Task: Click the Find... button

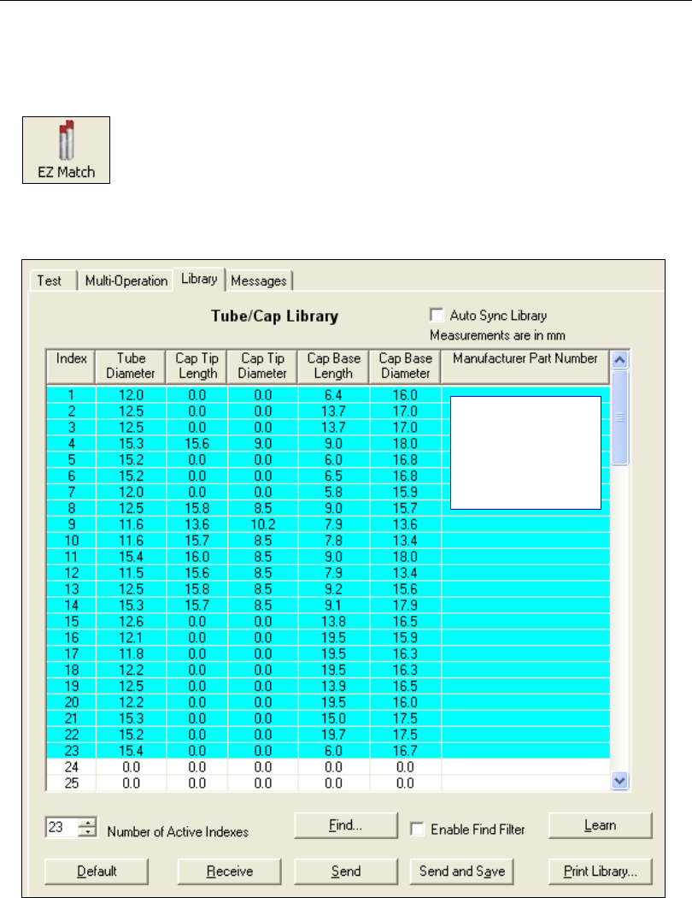Action: click(x=345, y=825)
